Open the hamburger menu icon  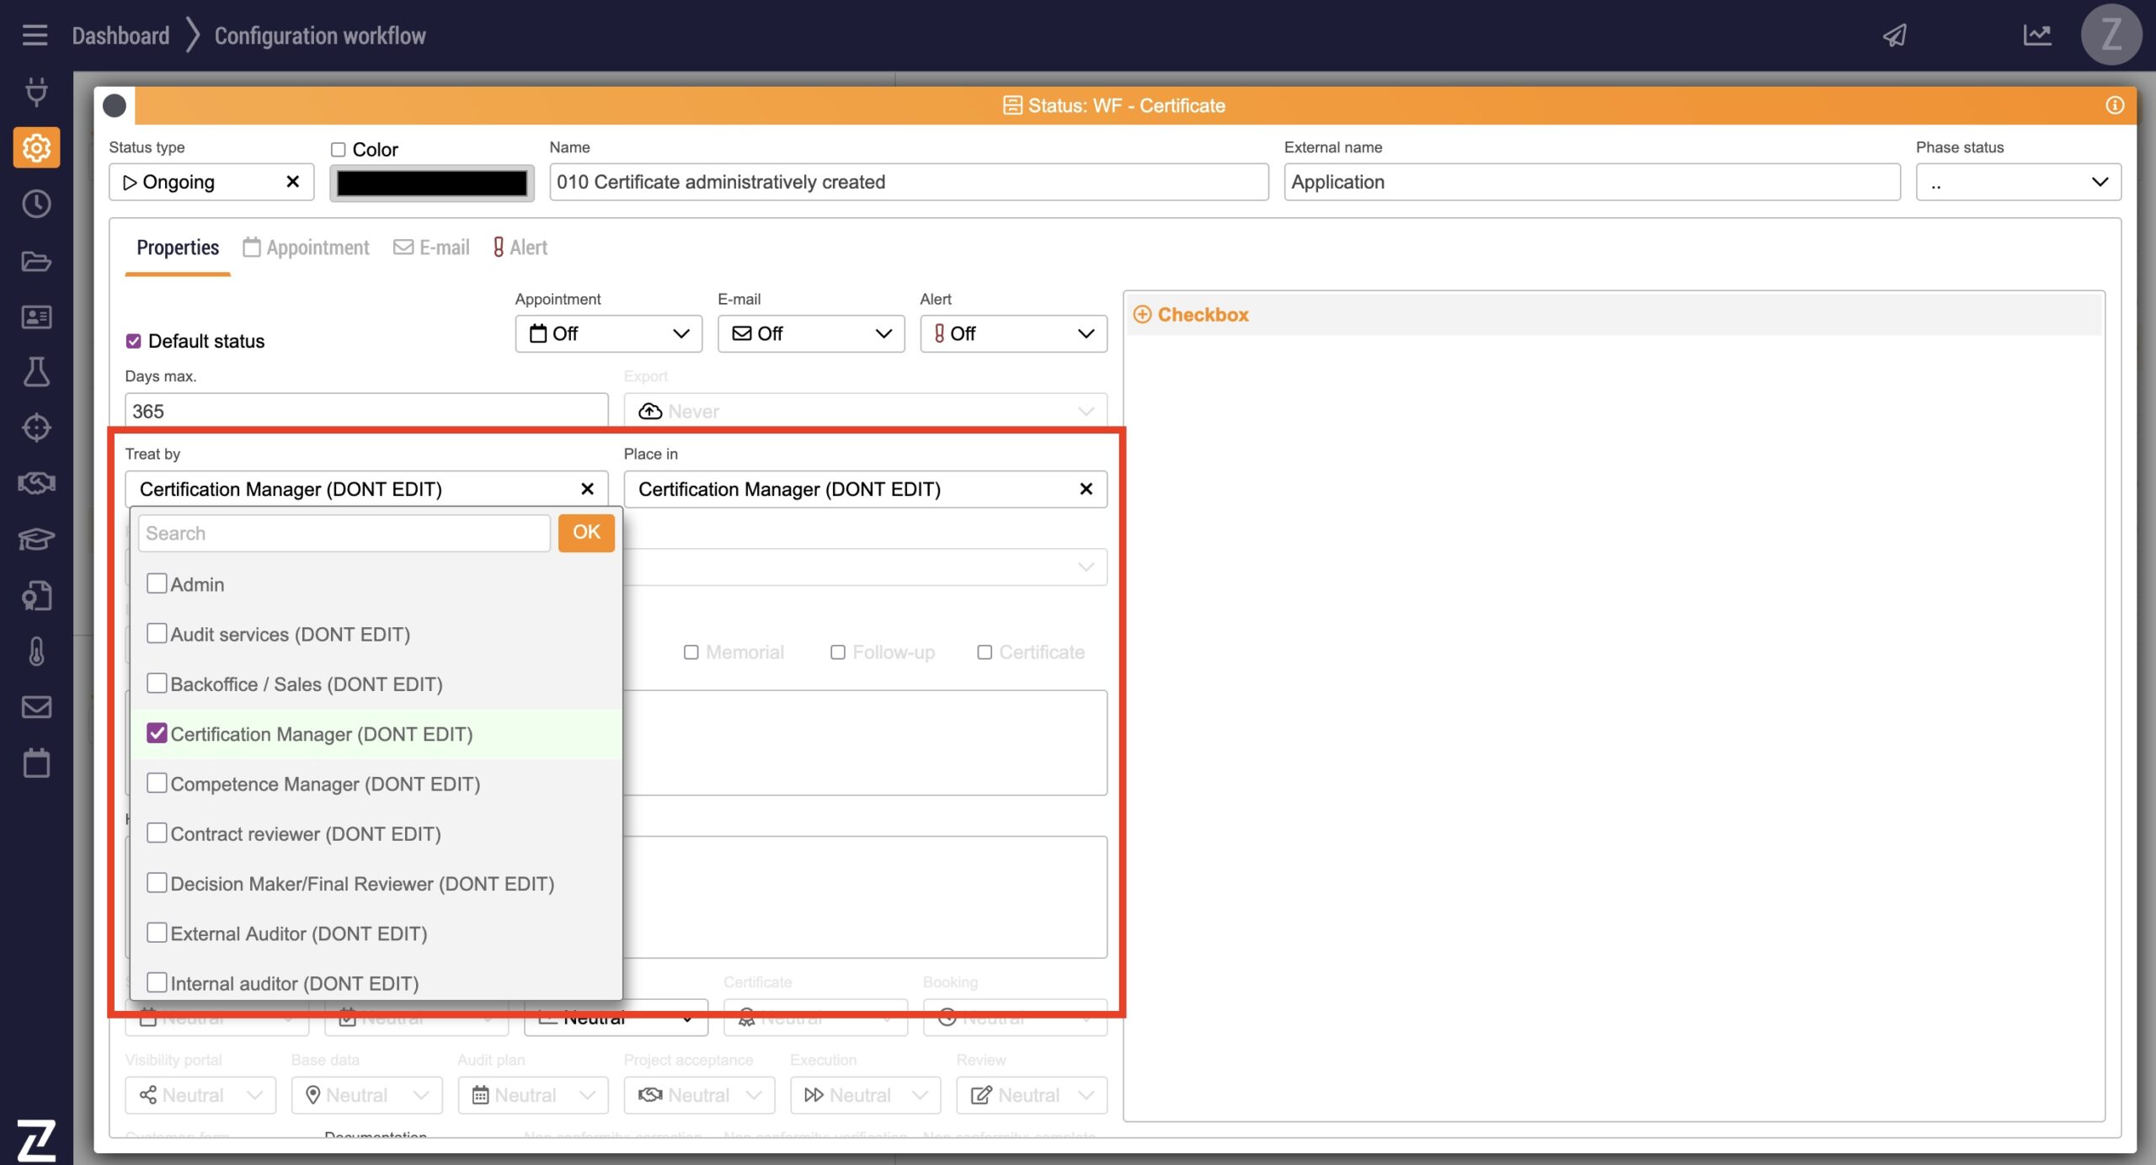coord(35,35)
